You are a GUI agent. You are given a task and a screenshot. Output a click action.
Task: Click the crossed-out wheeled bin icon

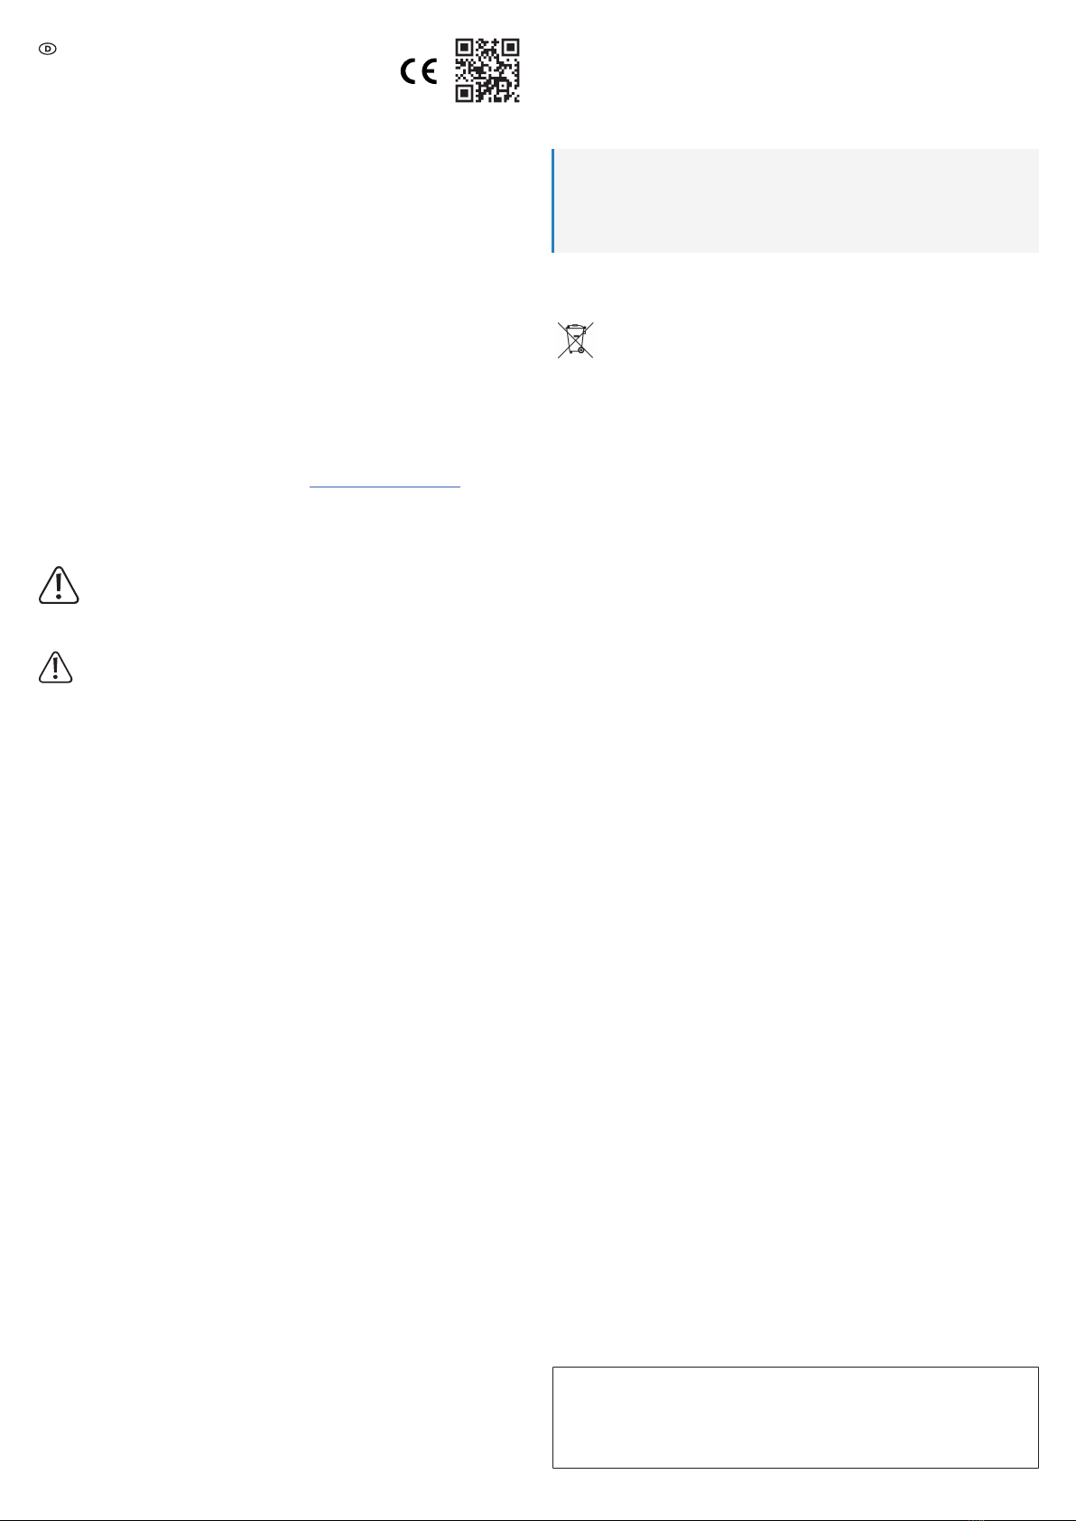coord(575,340)
